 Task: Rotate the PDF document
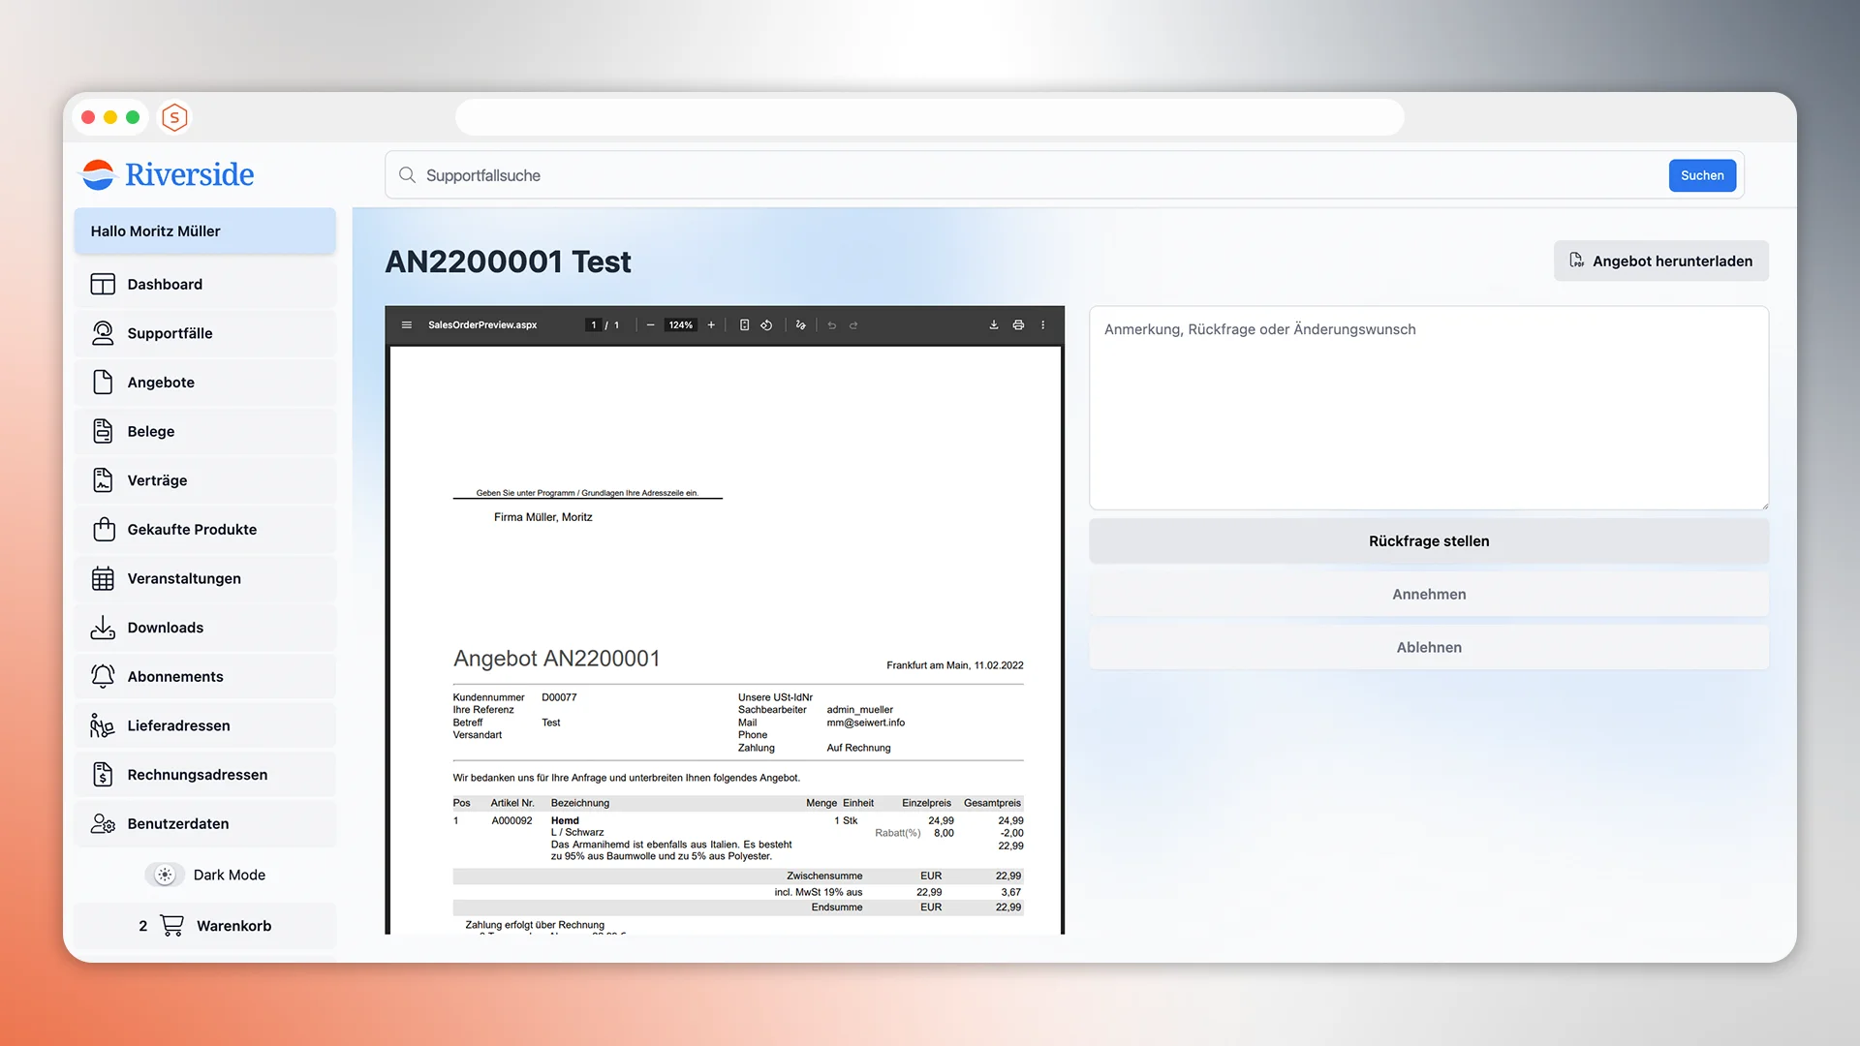766,325
